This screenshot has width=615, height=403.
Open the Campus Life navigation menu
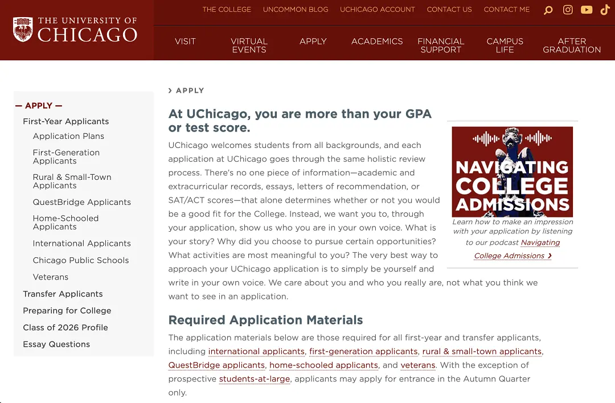(x=505, y=46)
